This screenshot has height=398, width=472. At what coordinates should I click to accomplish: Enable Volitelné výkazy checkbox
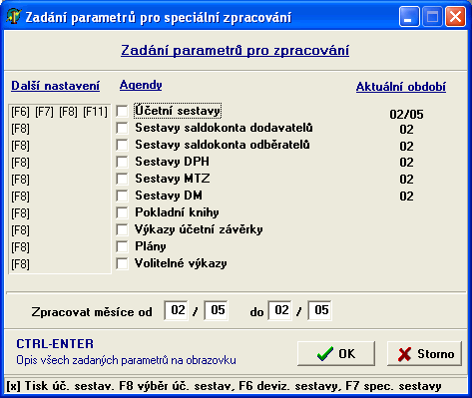pos(122,263)
